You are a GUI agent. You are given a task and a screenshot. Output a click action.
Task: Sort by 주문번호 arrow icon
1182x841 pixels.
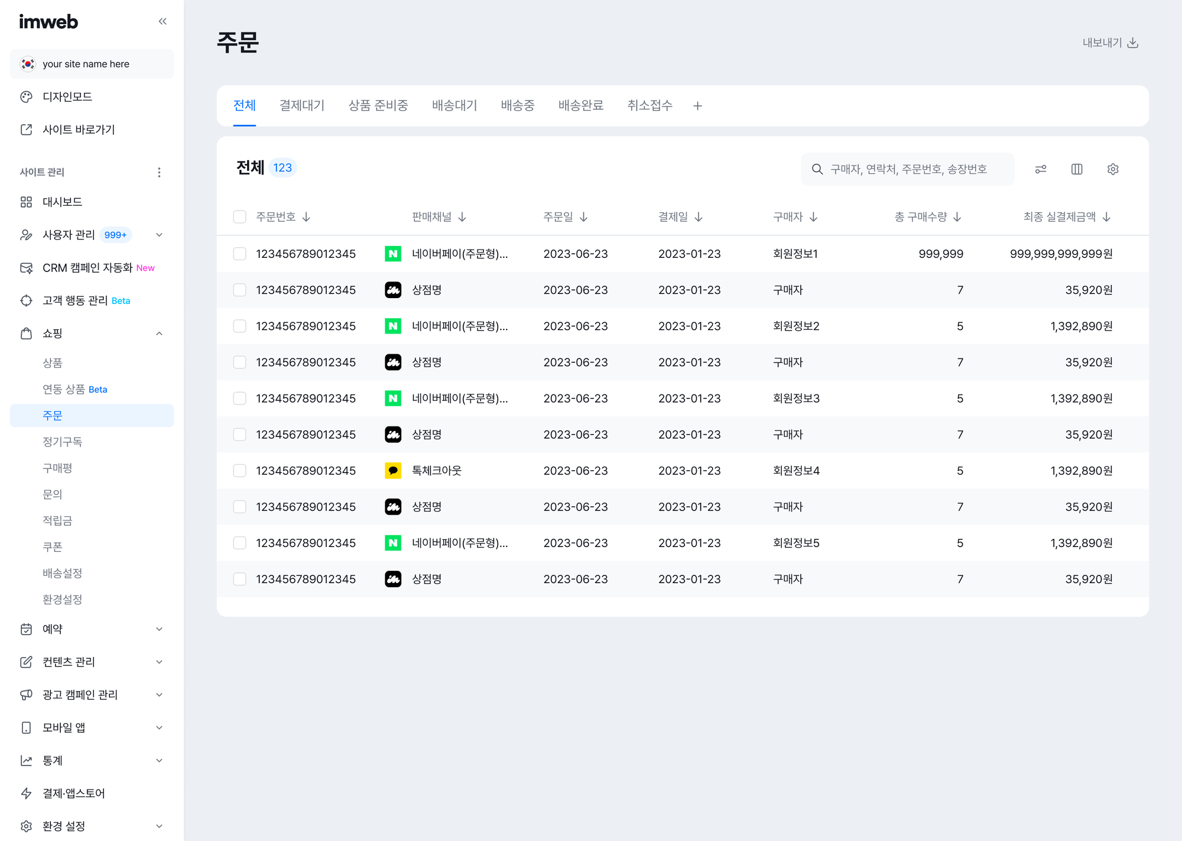pos(306,217)
